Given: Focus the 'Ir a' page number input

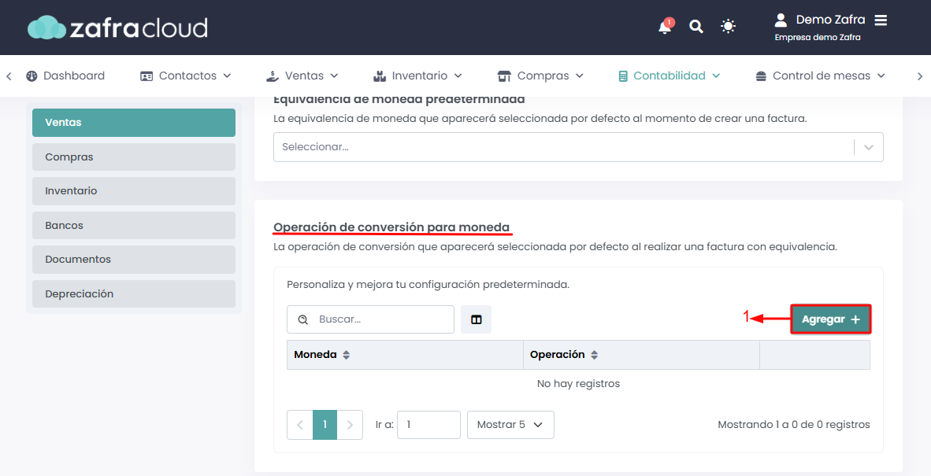Looking at the screenshot, I should [428, 425].
